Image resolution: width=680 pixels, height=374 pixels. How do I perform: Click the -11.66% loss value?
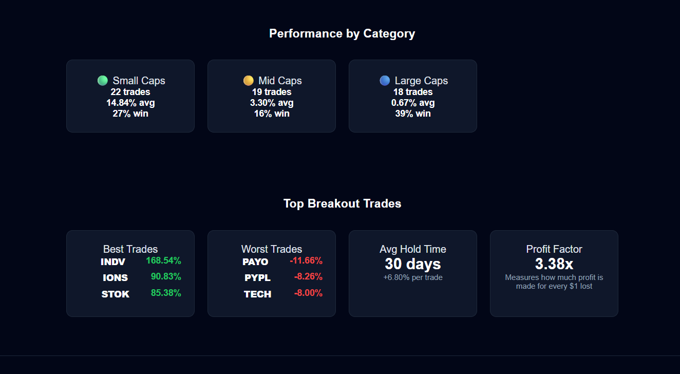(x=306, y=260)
